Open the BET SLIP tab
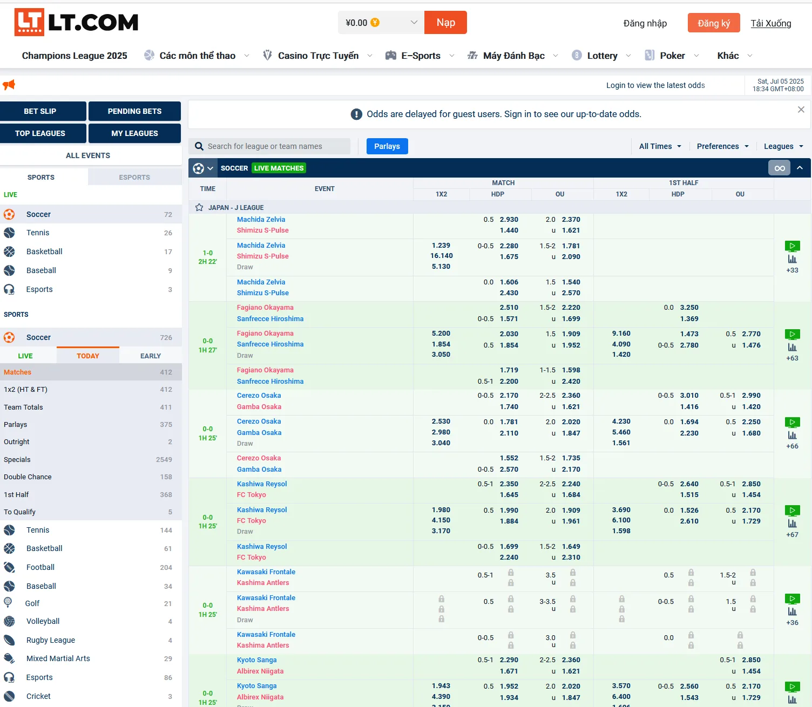Image resolution: width=812 pixels, height=707 pixels. pos(43,111)
